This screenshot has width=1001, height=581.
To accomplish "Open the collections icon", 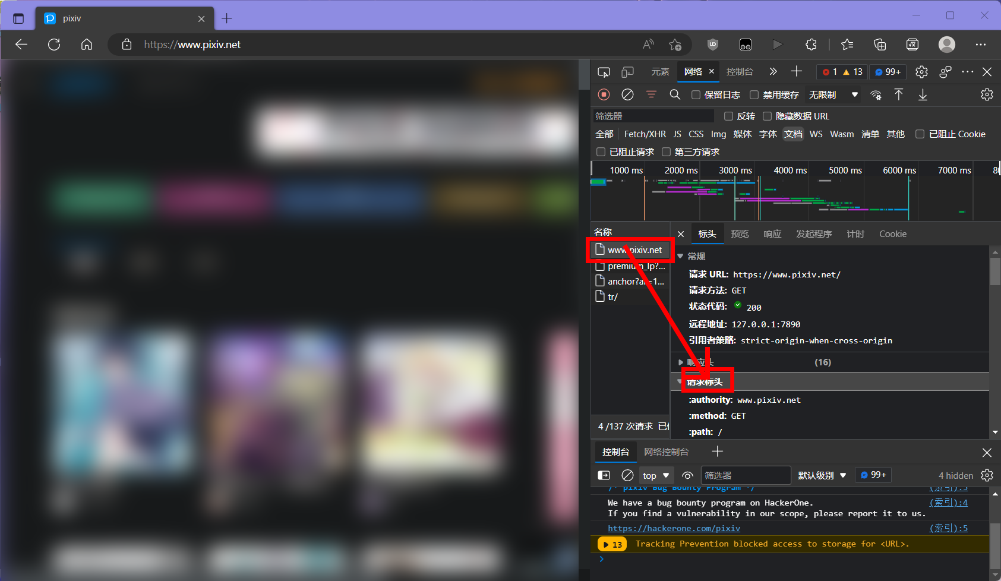I will click(880, 45).
